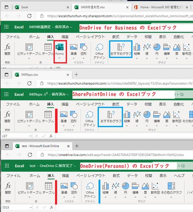Open ホーム tab in 0409体温測定 window
Image resolution: width=193 pixels, height=212 pixels.
click(x=34, y=37)
